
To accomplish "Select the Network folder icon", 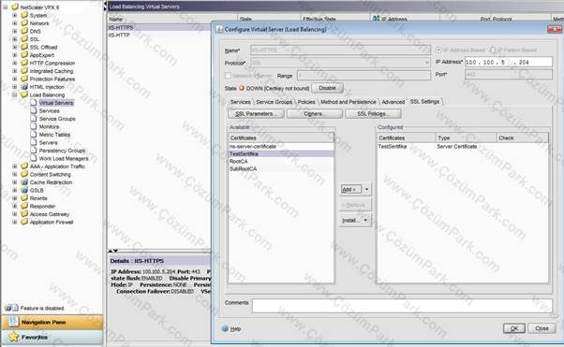I will click(24, 23).
